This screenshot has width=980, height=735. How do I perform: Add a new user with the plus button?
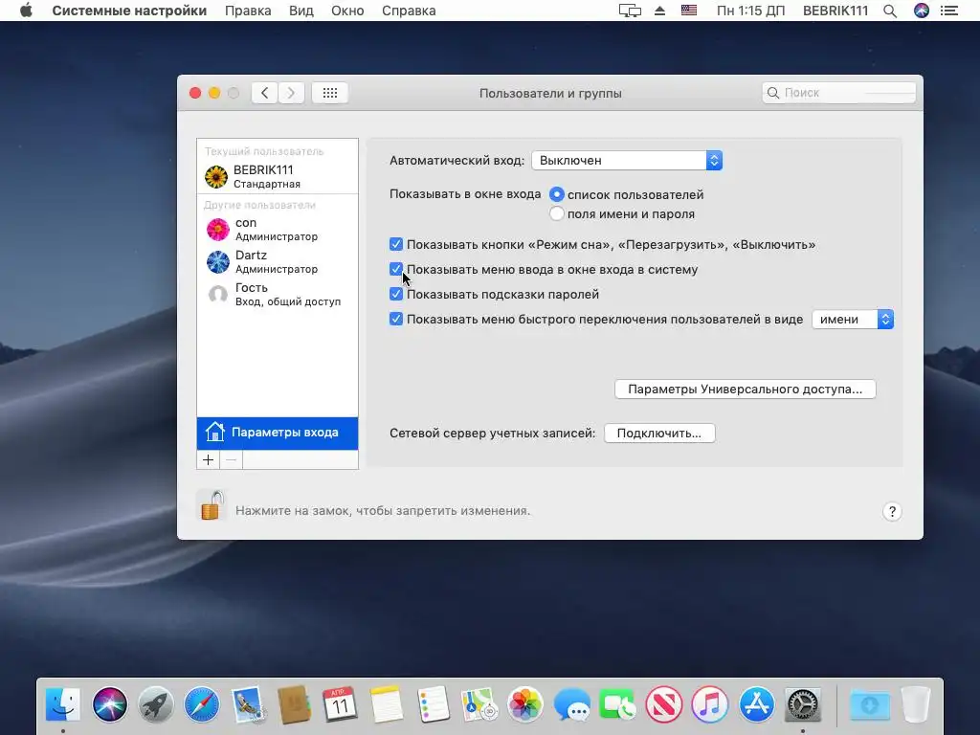208,460
